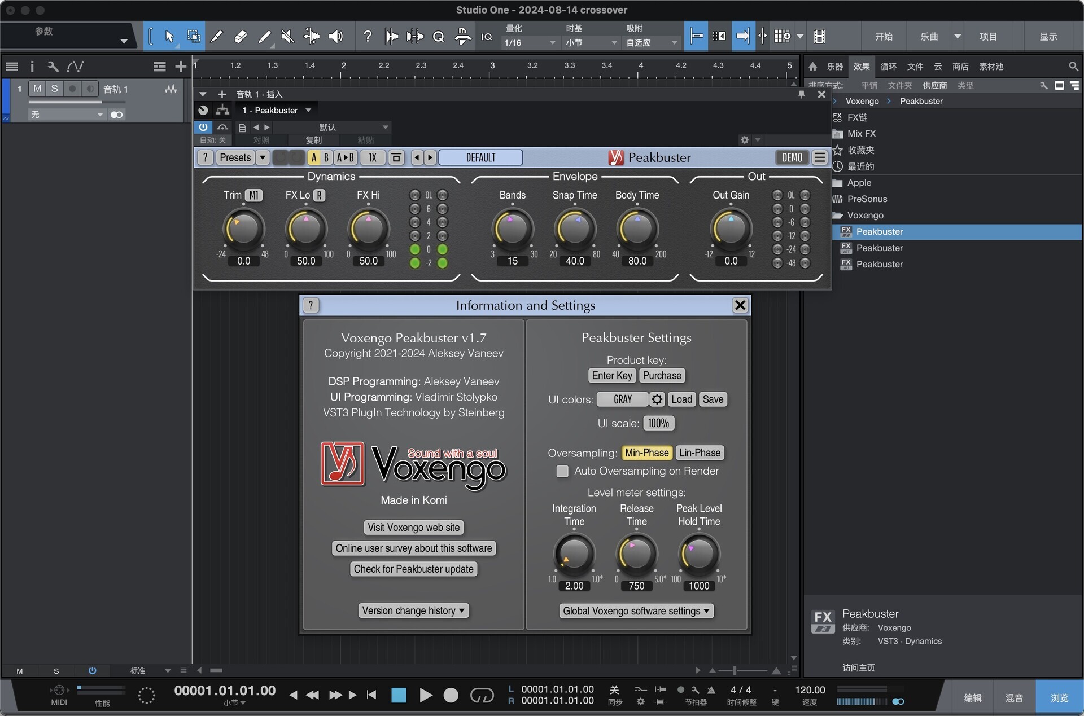
Task: Click the Peakbuster hamburger menu icon
Action: pos(820,157)
